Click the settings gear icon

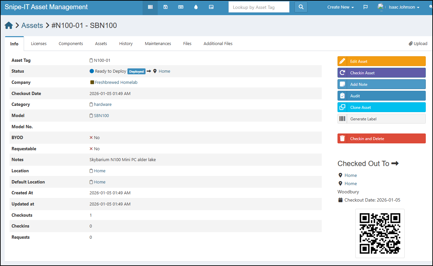click(x=431, y=7)
